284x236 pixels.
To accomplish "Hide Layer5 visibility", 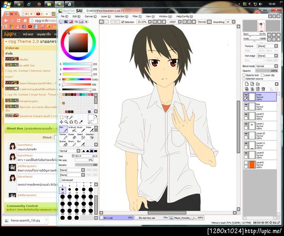I will point(246,114).
